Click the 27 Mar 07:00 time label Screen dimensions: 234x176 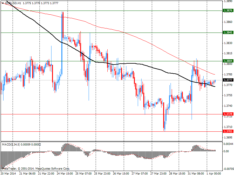139,174
